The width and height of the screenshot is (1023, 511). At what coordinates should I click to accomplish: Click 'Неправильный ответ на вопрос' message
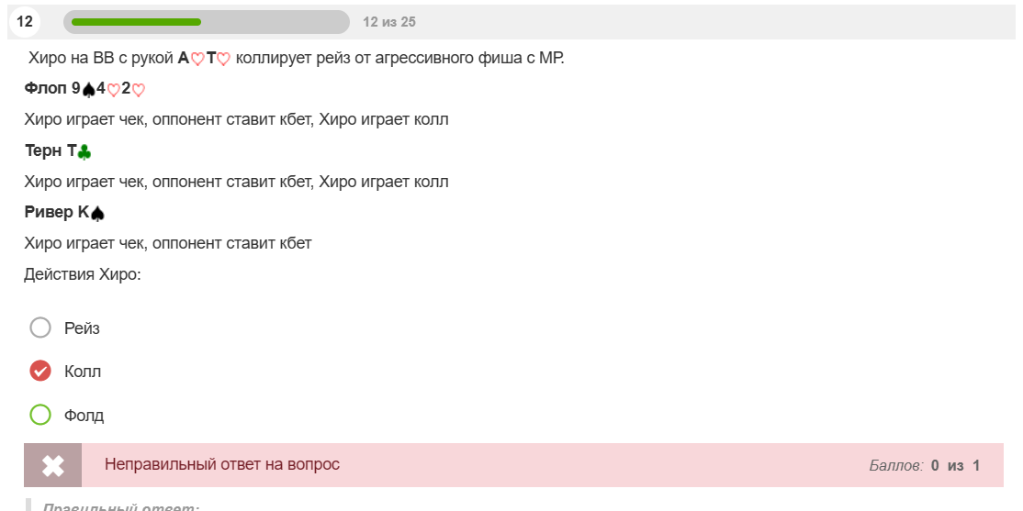pyautogui.click(x=222, y=465)
